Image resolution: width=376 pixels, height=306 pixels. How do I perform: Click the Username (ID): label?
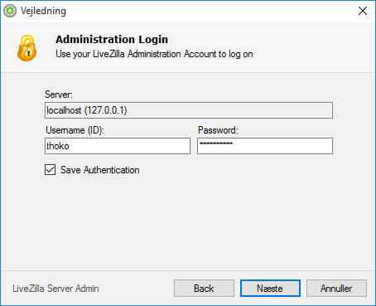pyautogui.click(x=75, y=130)
